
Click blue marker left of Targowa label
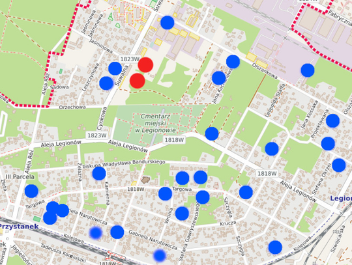pyautogui.click(x=165, y=193)
